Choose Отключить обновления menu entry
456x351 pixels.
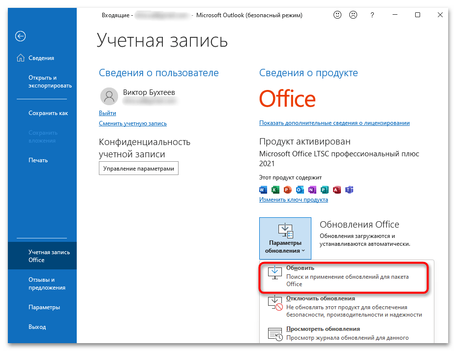345,307
